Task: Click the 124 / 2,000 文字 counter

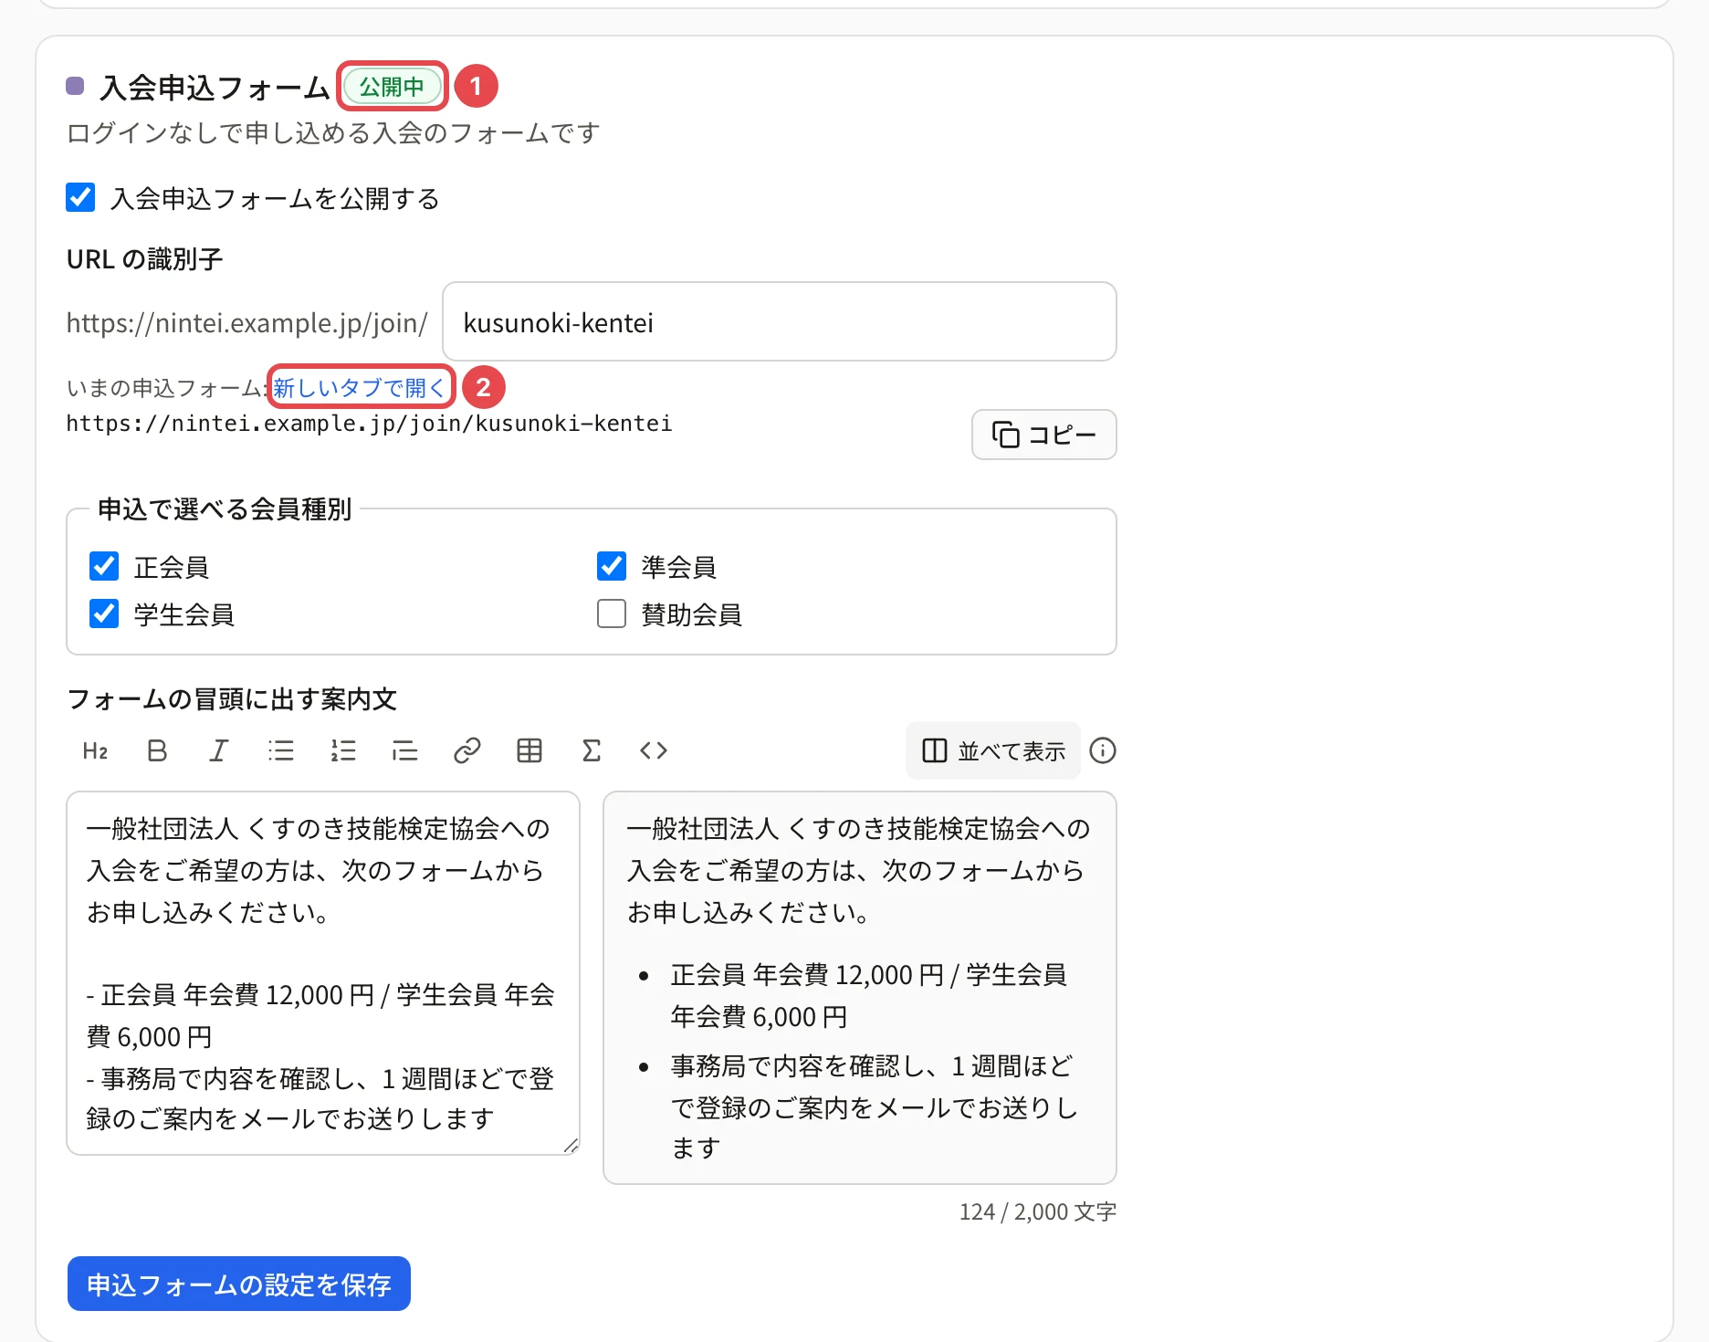Action: 1038,1211
